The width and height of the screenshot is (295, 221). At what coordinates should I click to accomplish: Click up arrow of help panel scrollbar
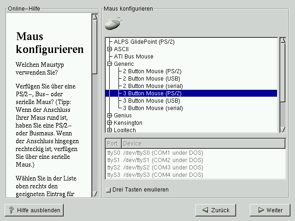[94, 17]
